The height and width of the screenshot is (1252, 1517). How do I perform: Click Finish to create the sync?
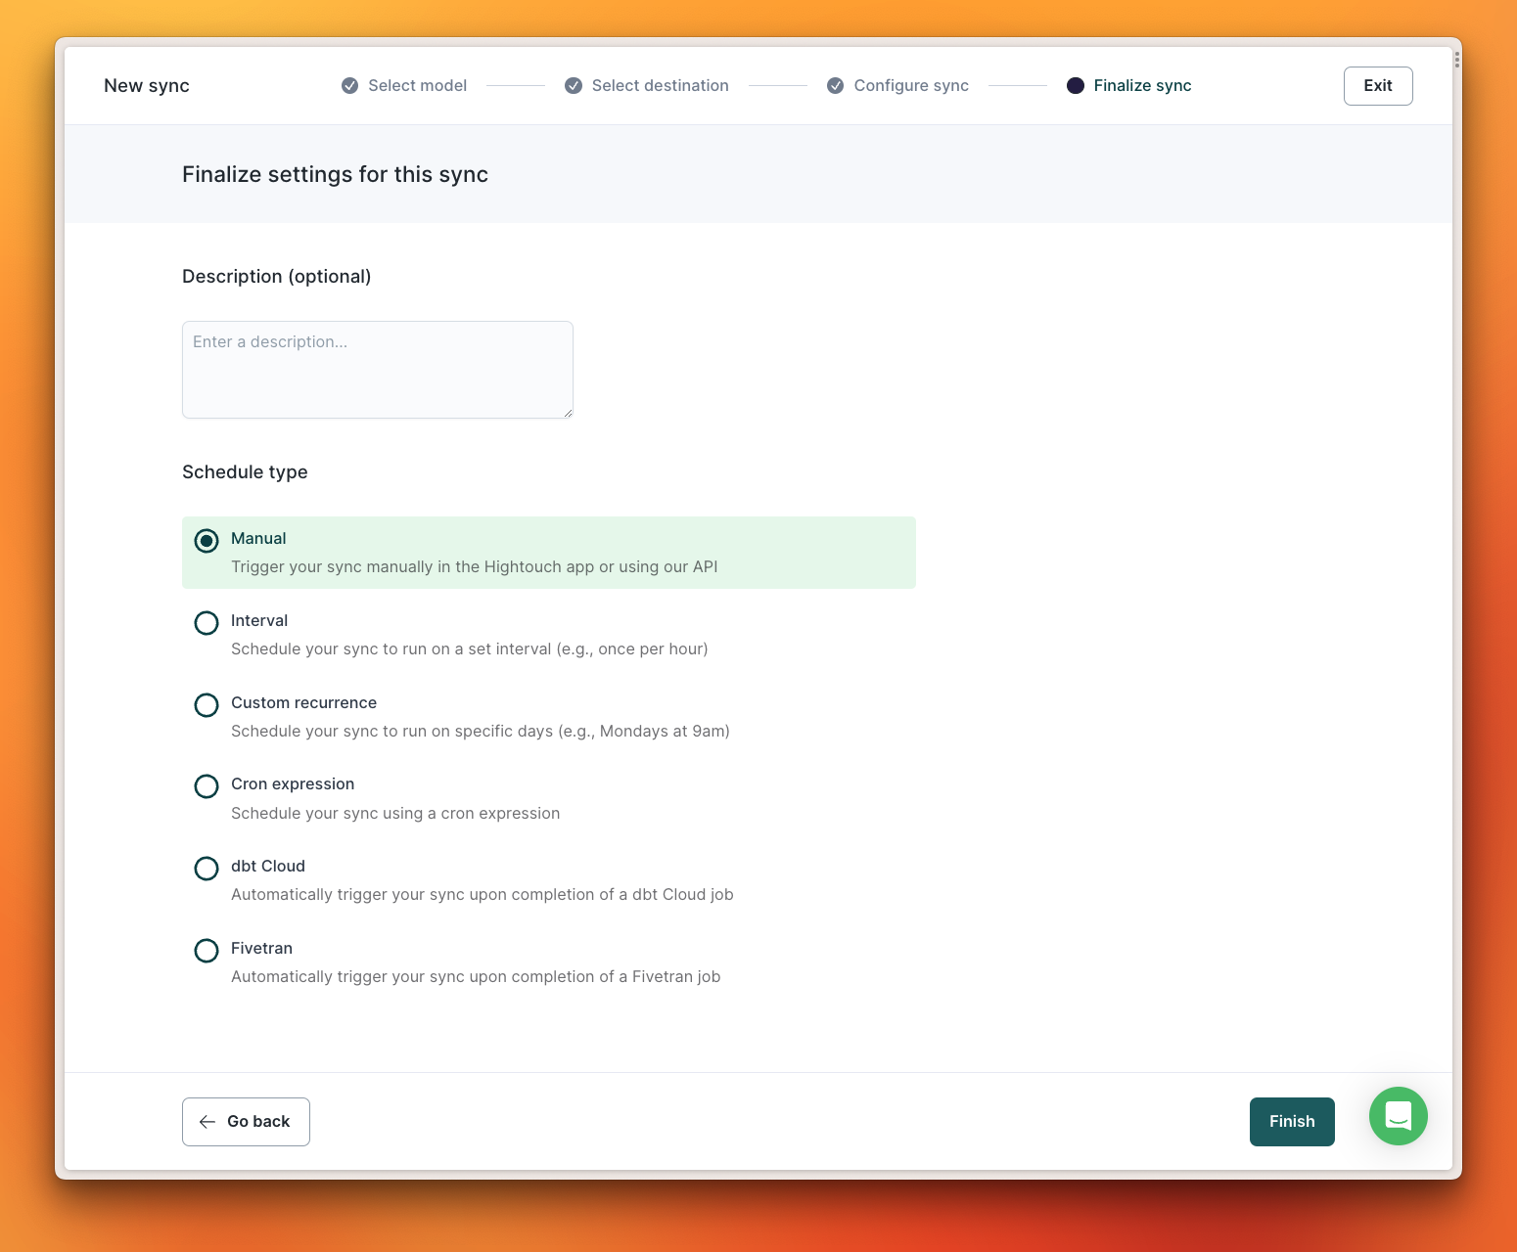(x=1292, y=1121)
